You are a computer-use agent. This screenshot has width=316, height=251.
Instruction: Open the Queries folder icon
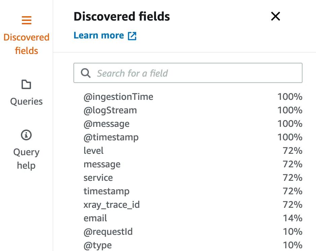pyautogui.click(x=26, y=84)
